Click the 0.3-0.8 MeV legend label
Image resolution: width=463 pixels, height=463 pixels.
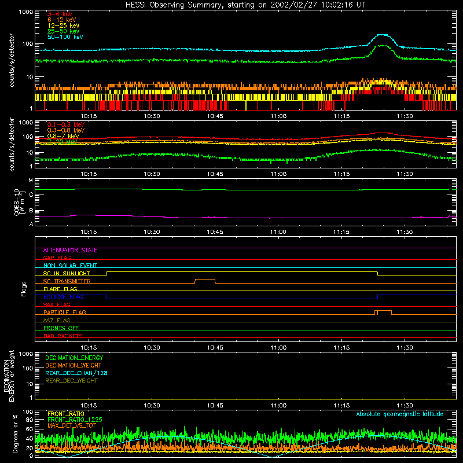[x=66, y=130]
